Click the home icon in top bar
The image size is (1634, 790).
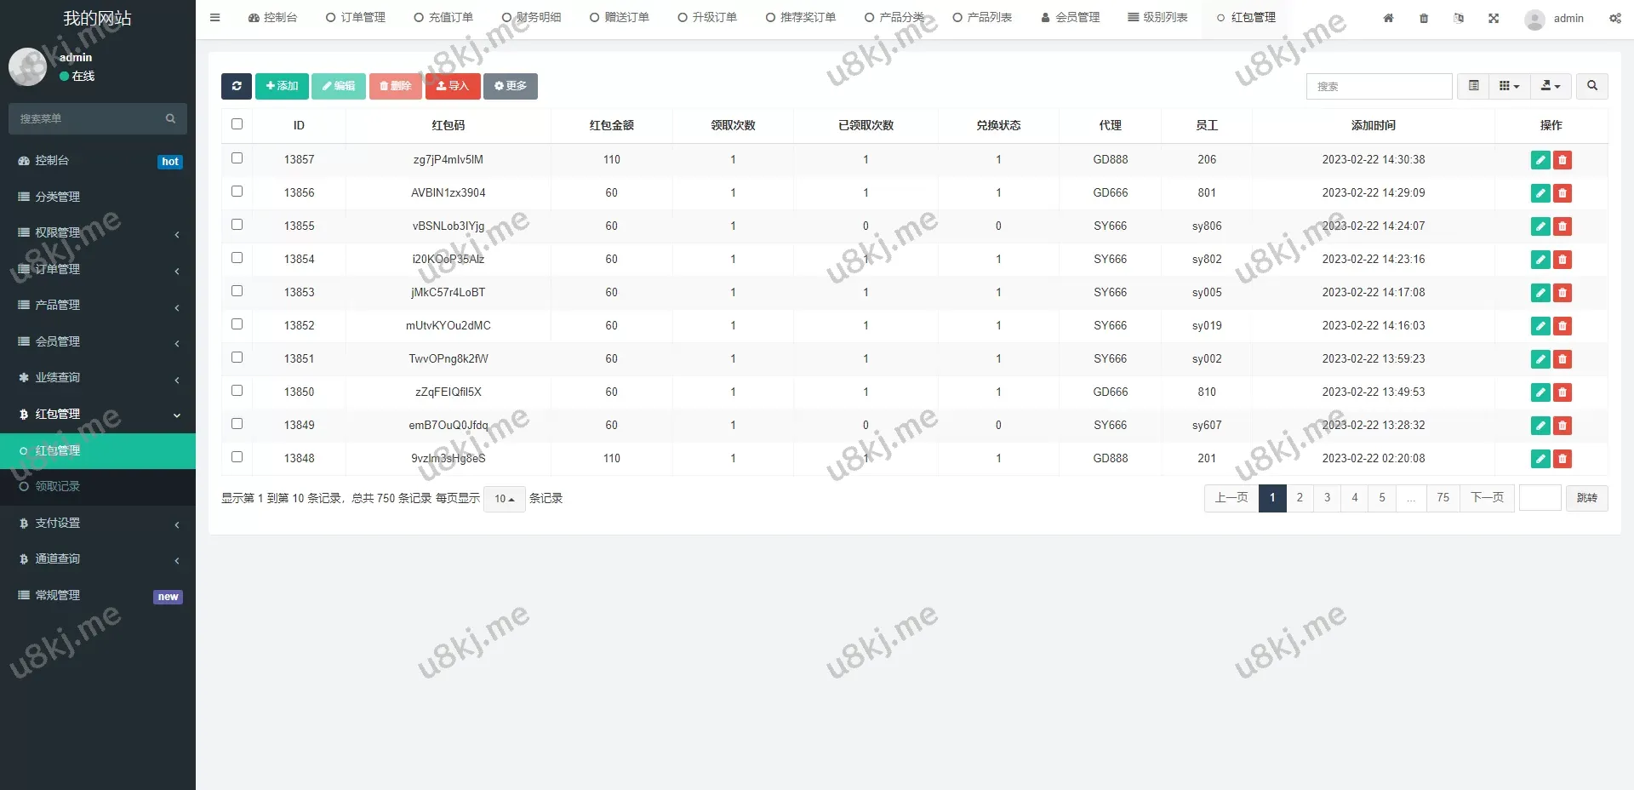click(x=1388, y=18)
